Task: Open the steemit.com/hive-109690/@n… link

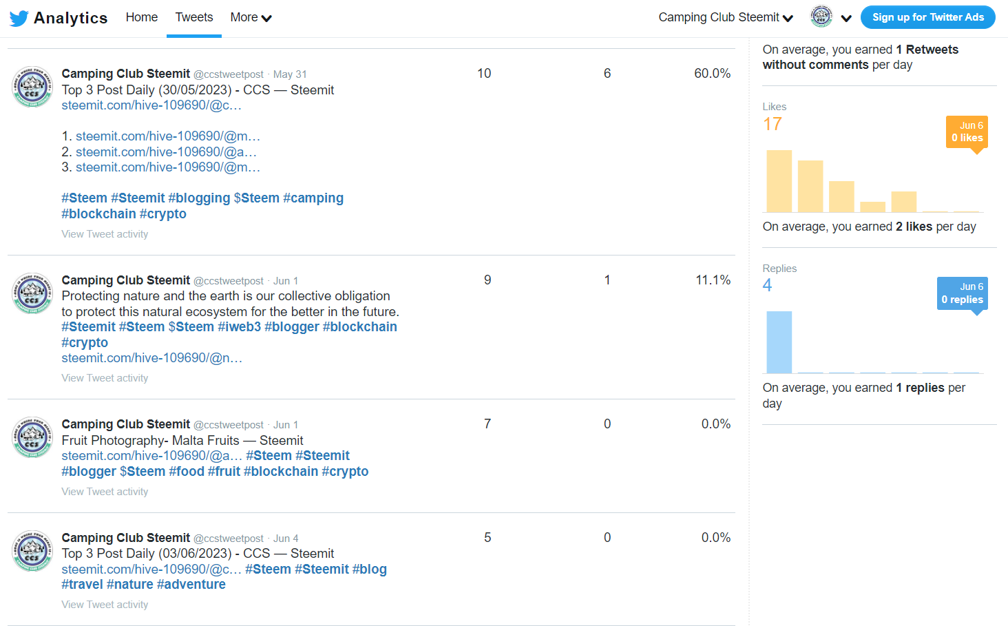Action: [x=152, y=358]
